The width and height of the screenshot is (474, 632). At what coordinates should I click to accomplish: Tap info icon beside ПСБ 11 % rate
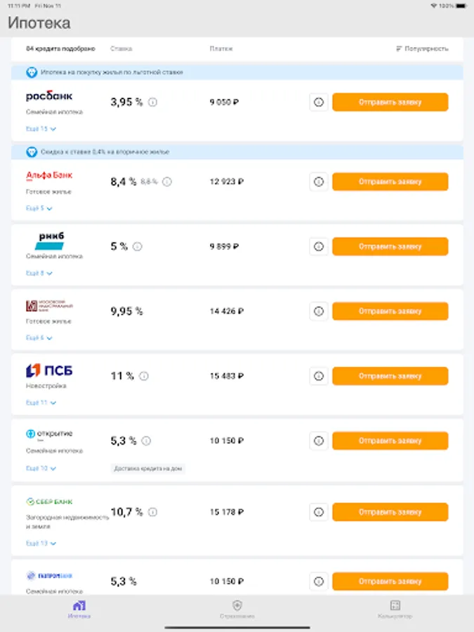(144, 376)
